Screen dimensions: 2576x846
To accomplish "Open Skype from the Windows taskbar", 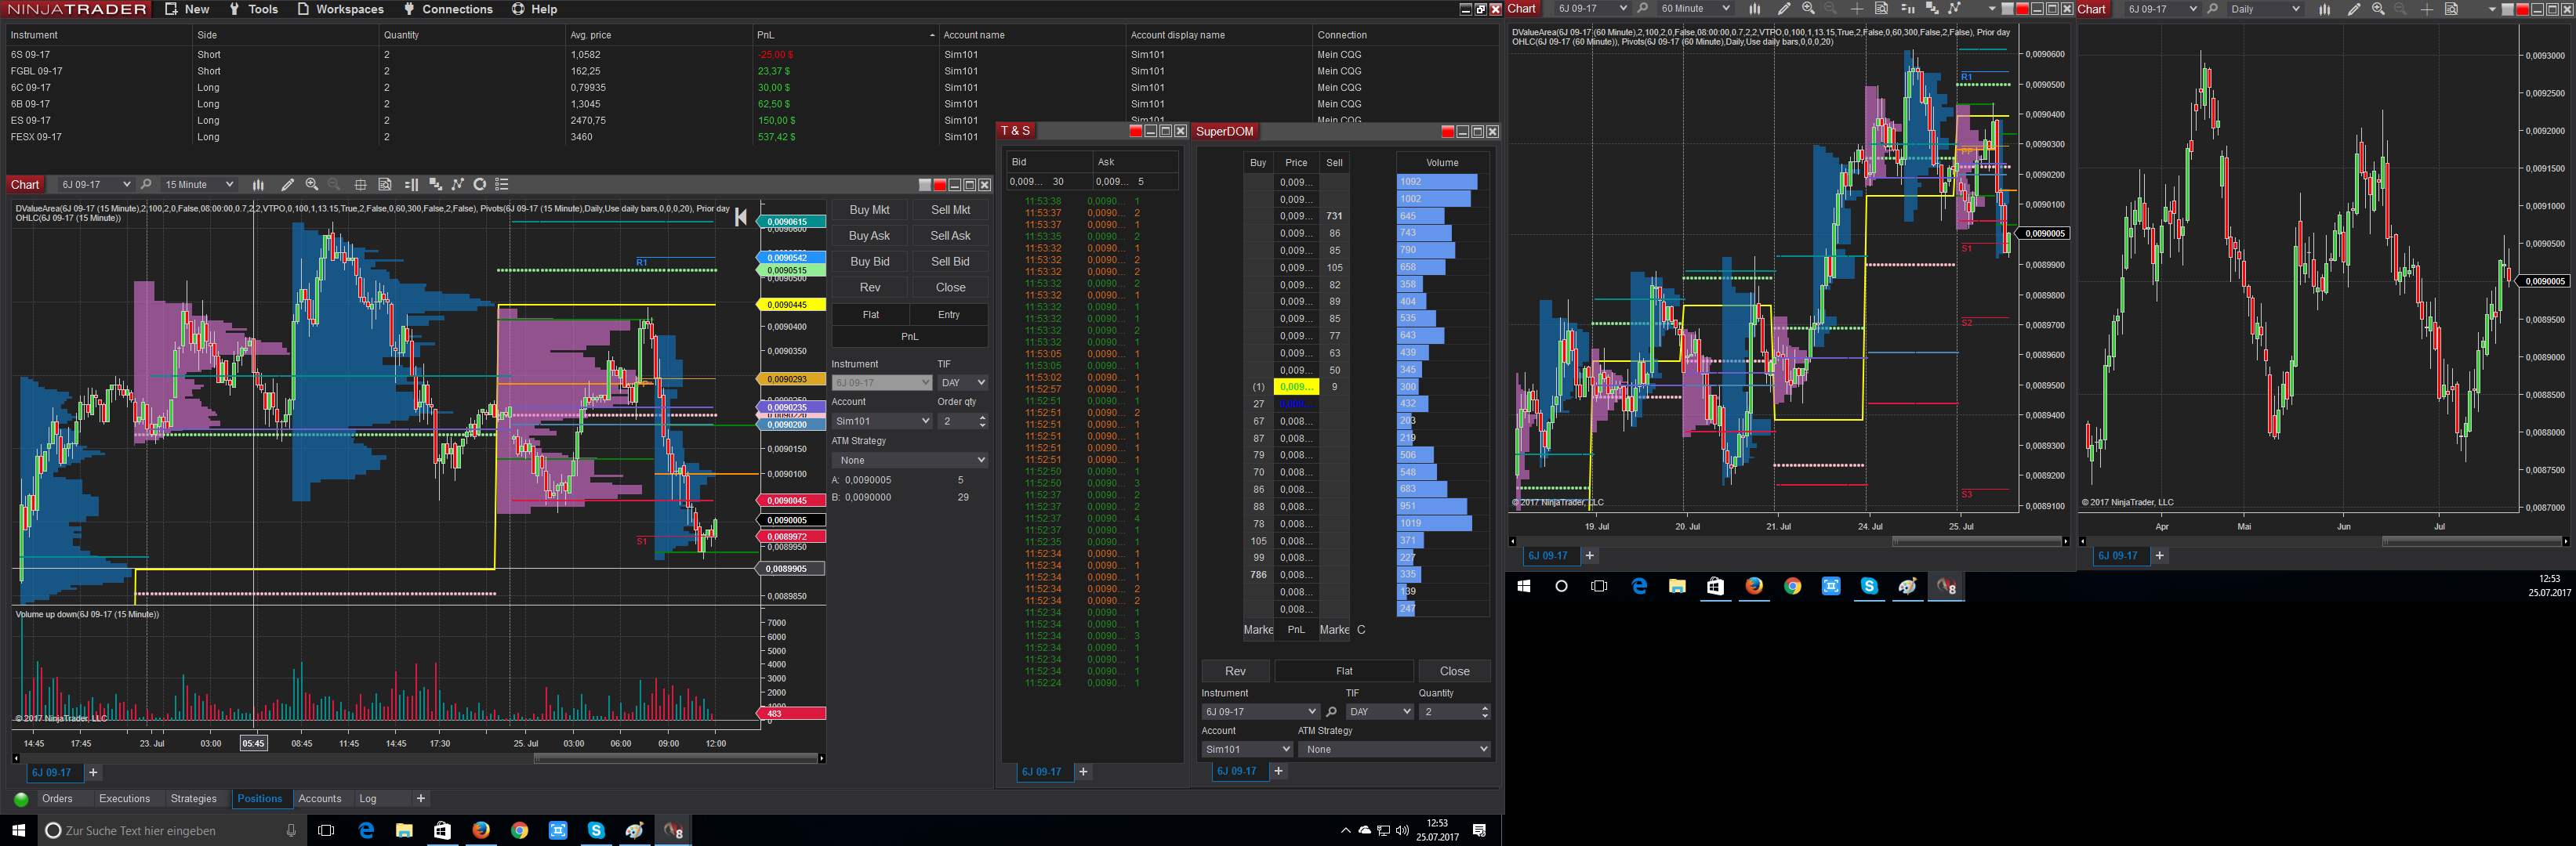I will (596, 830).
